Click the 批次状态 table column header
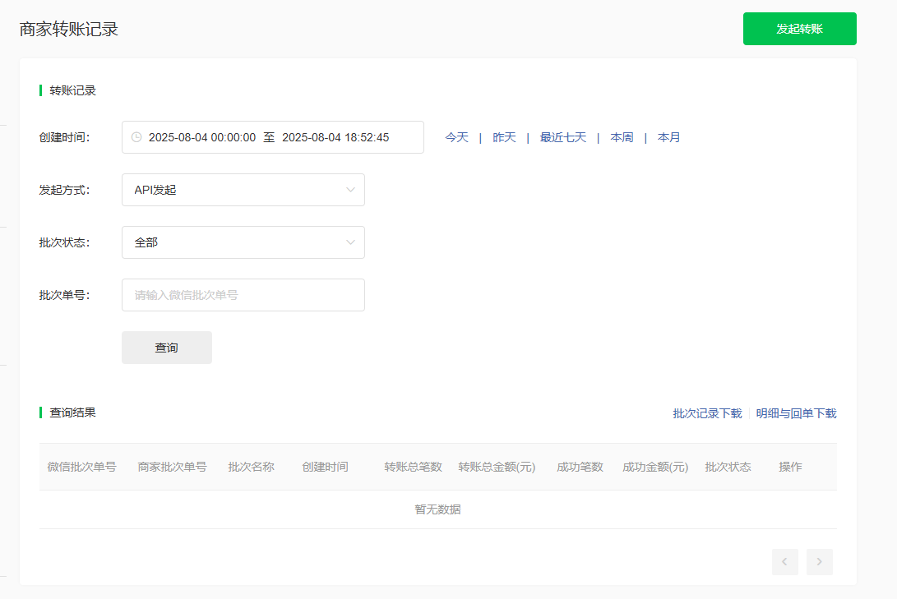Screen dimensions: 897x599 pyautogui.click(x=728, y=467)
